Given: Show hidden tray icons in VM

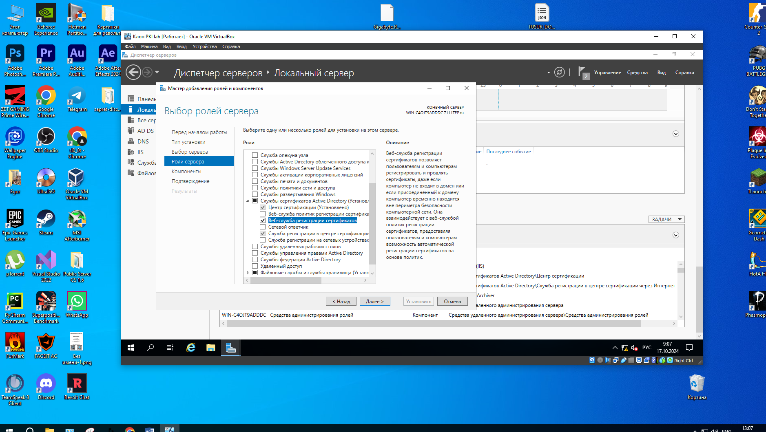Looking at the screenshot, I should click(615, 348).
